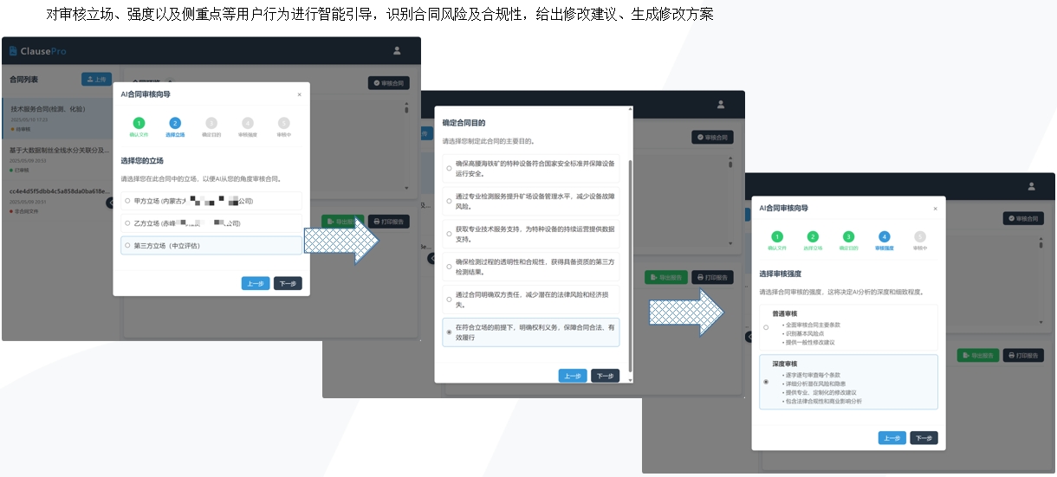Select the 第三方立场 (中立评估) radio option
This screenshot has height=477, width=1057.
click(128, 245)
